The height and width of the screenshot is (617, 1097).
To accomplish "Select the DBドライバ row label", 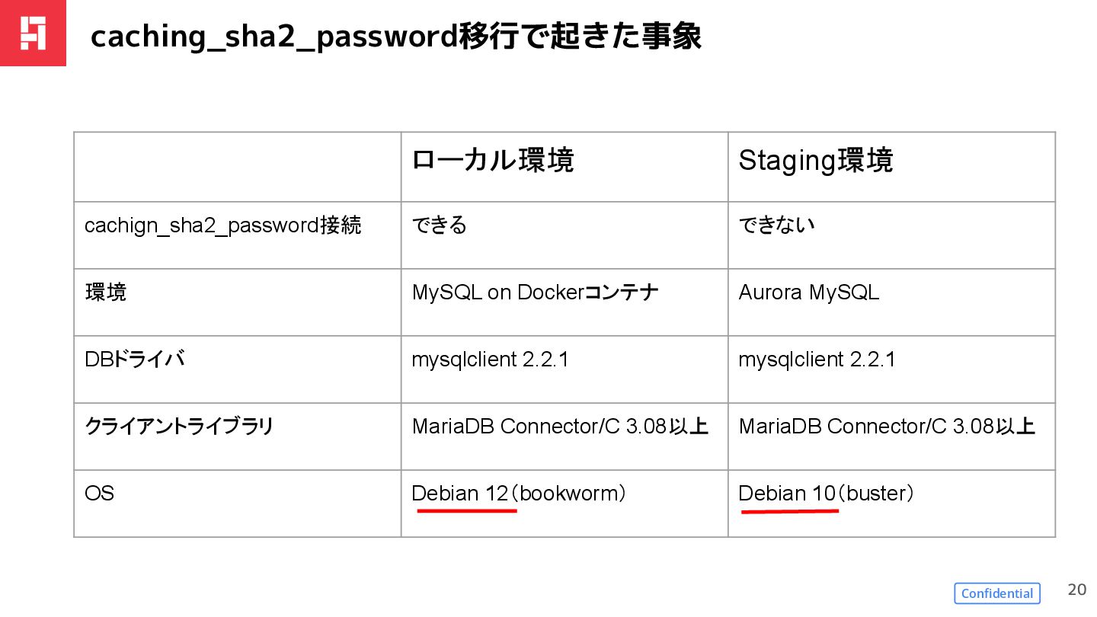I will tap(134, 360).
